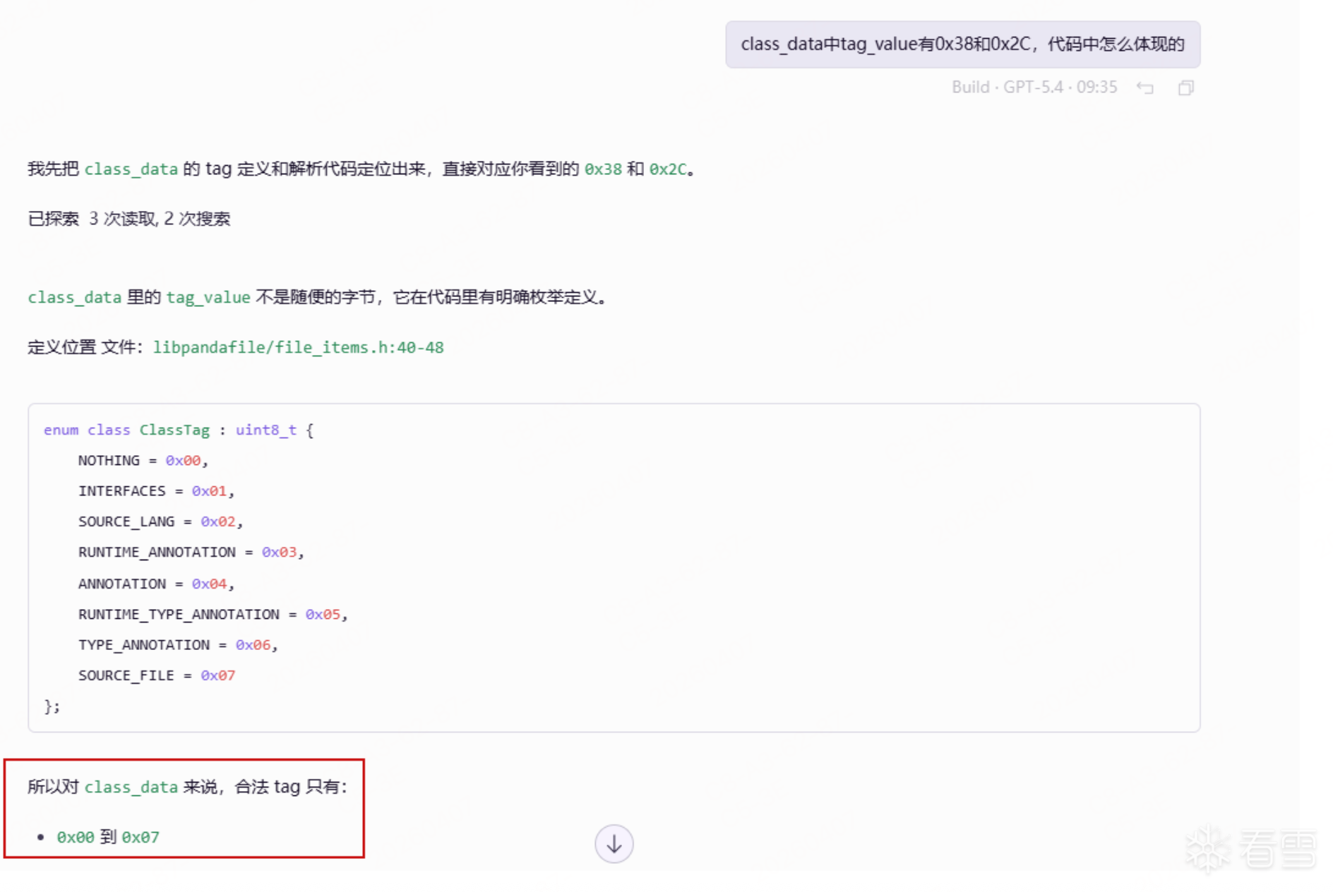Click the inline code tag_value in the reply
Viewport: 1333px width, 892px height.
[x=208, y=297]
